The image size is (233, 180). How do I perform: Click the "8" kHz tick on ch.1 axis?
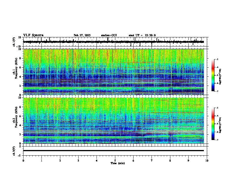point(20,58)
